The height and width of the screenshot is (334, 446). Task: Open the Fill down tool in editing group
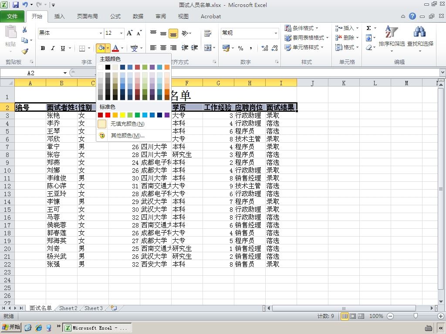click(x=368, y=37)
